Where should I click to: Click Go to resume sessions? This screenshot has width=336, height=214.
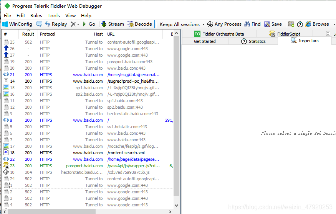point(89,24)
